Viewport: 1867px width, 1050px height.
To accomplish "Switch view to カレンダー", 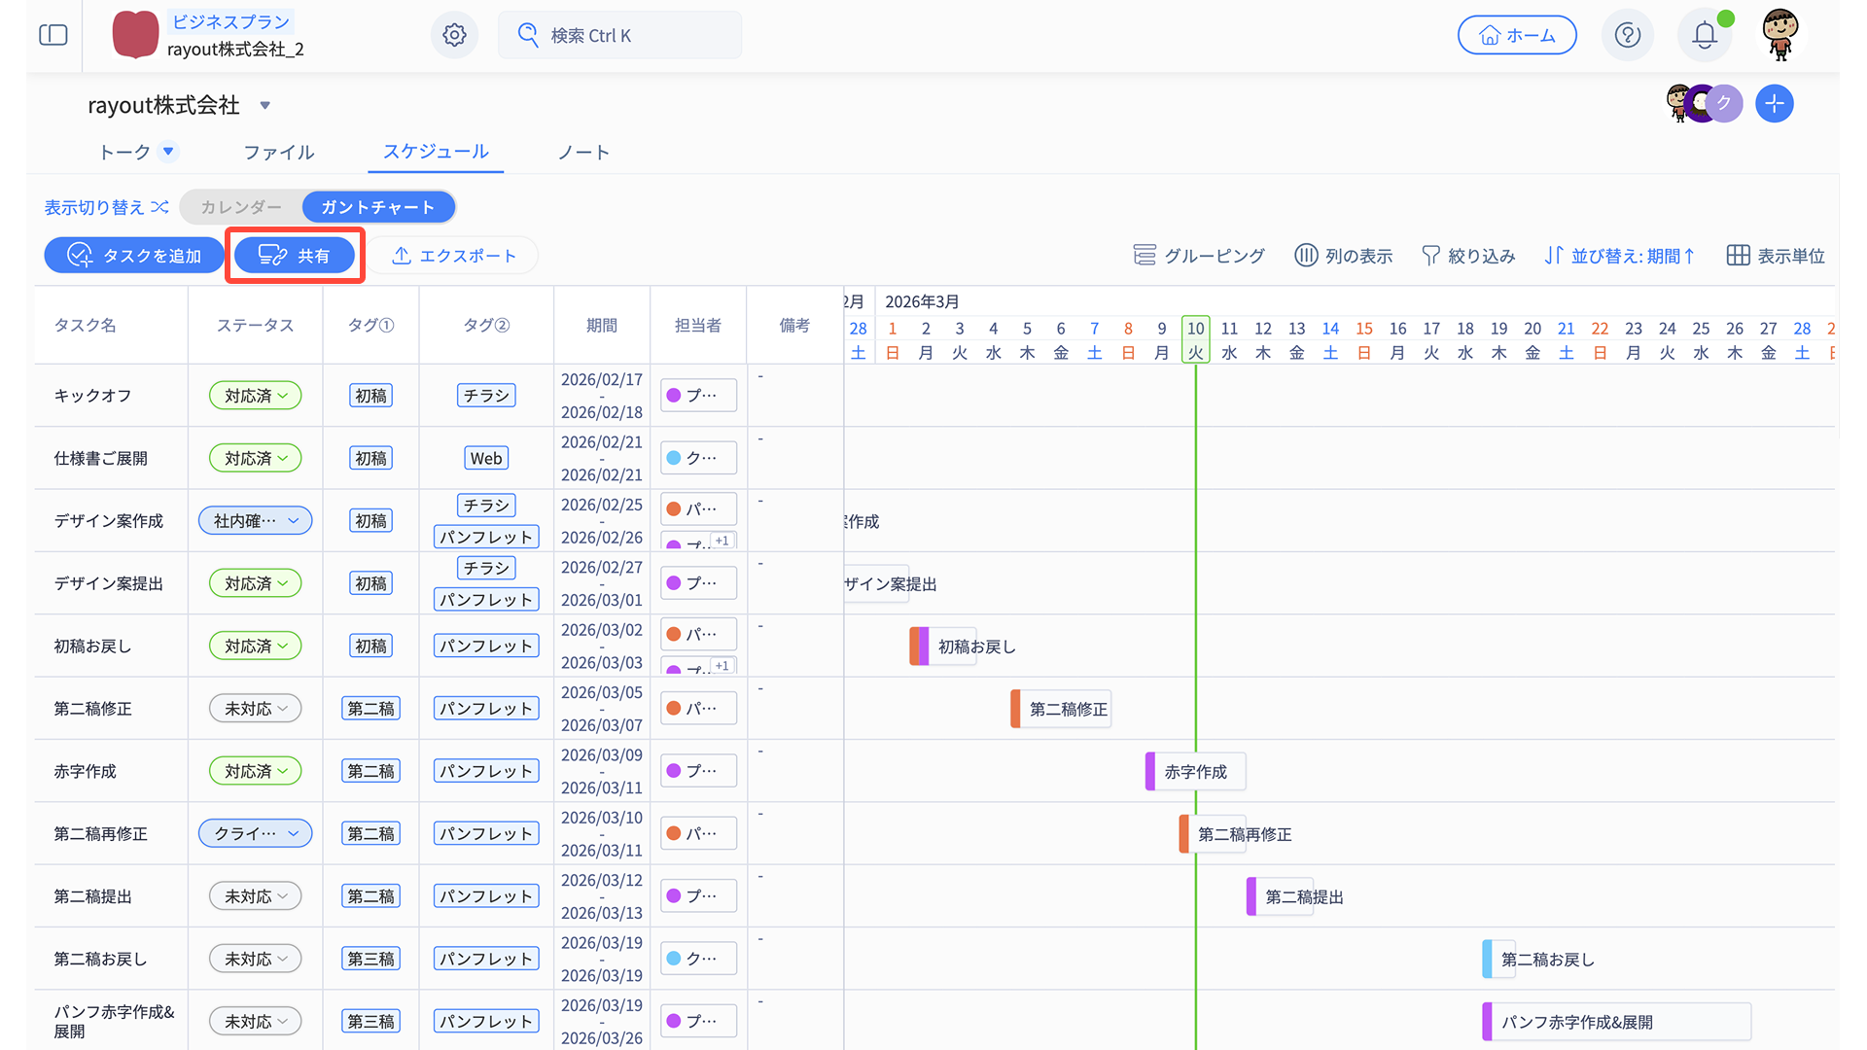I will point(241,207).
